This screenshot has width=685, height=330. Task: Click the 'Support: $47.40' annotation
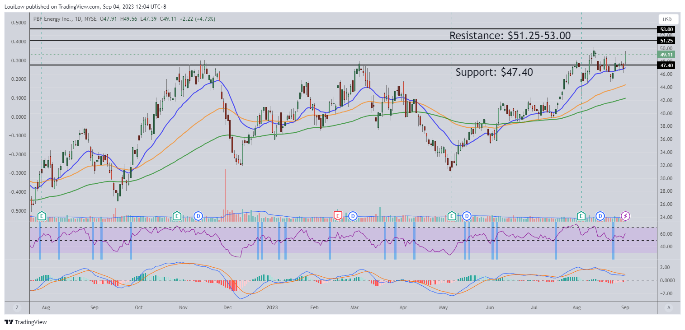point(494,72)
